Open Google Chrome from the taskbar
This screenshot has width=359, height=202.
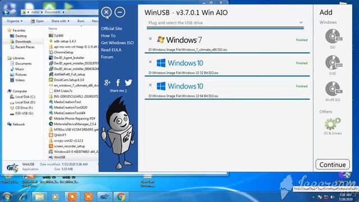pos(121,196)
